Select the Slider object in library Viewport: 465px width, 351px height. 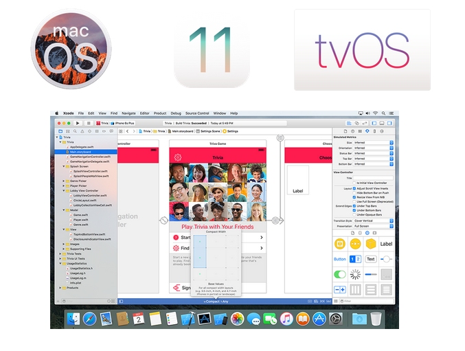(386, 259)
